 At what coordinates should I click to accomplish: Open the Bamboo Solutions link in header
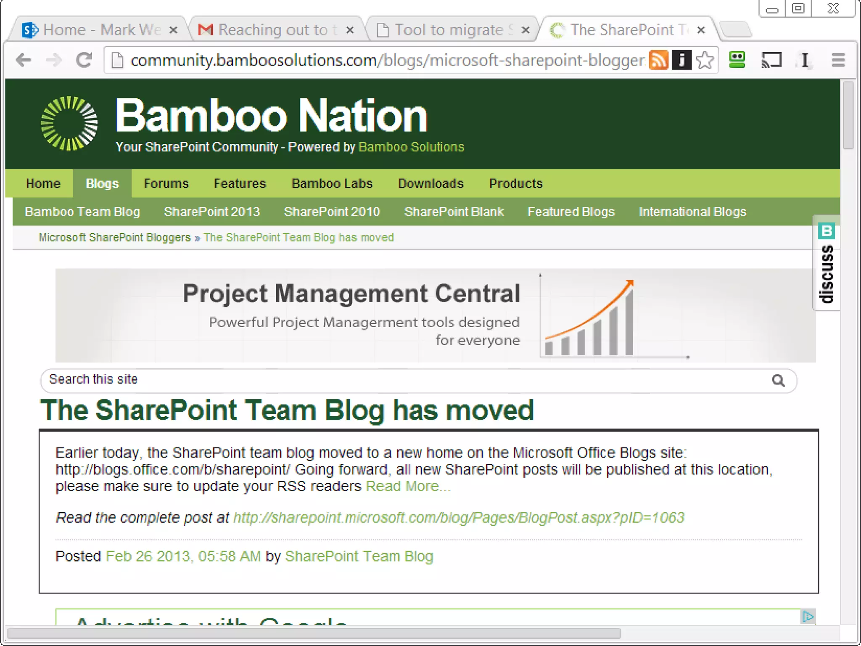click(x=411, y=147)
